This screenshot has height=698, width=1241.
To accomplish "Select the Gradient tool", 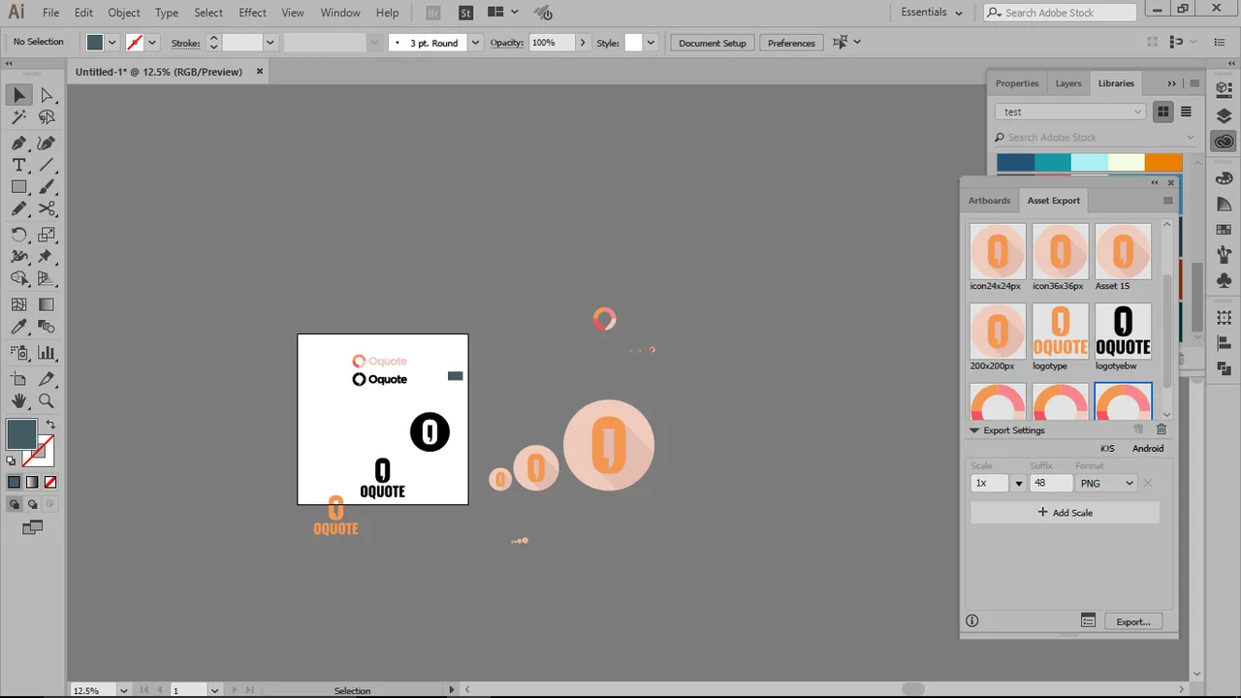I will [47, 305].
